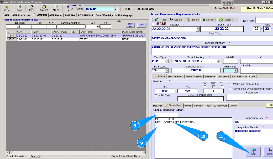
Task: Open the MR Eff Excel icon
Action: 56,8
